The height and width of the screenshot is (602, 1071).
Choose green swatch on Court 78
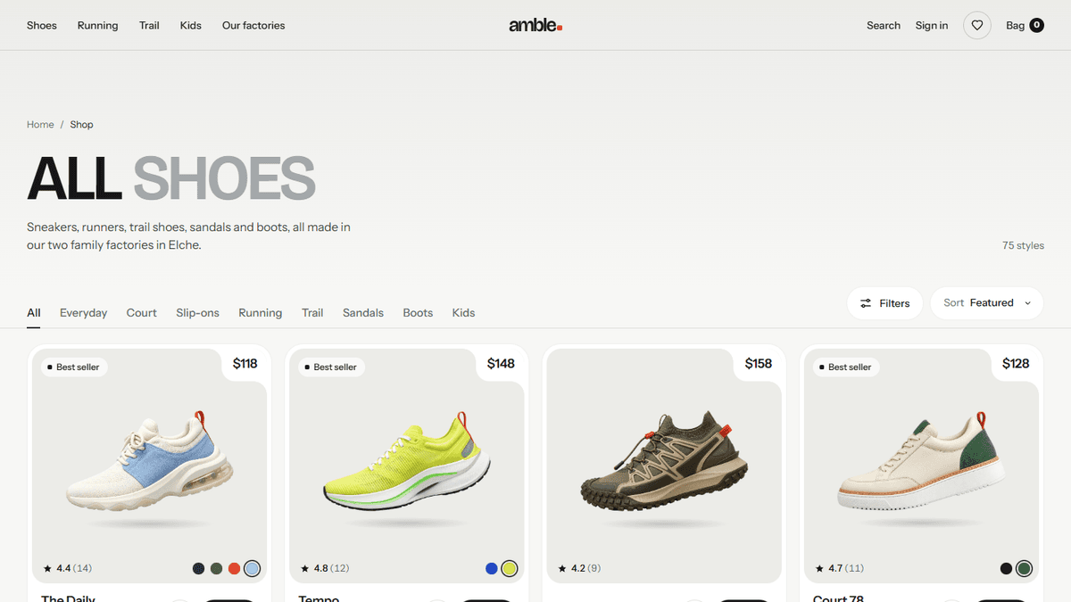tap(1024, 569)
